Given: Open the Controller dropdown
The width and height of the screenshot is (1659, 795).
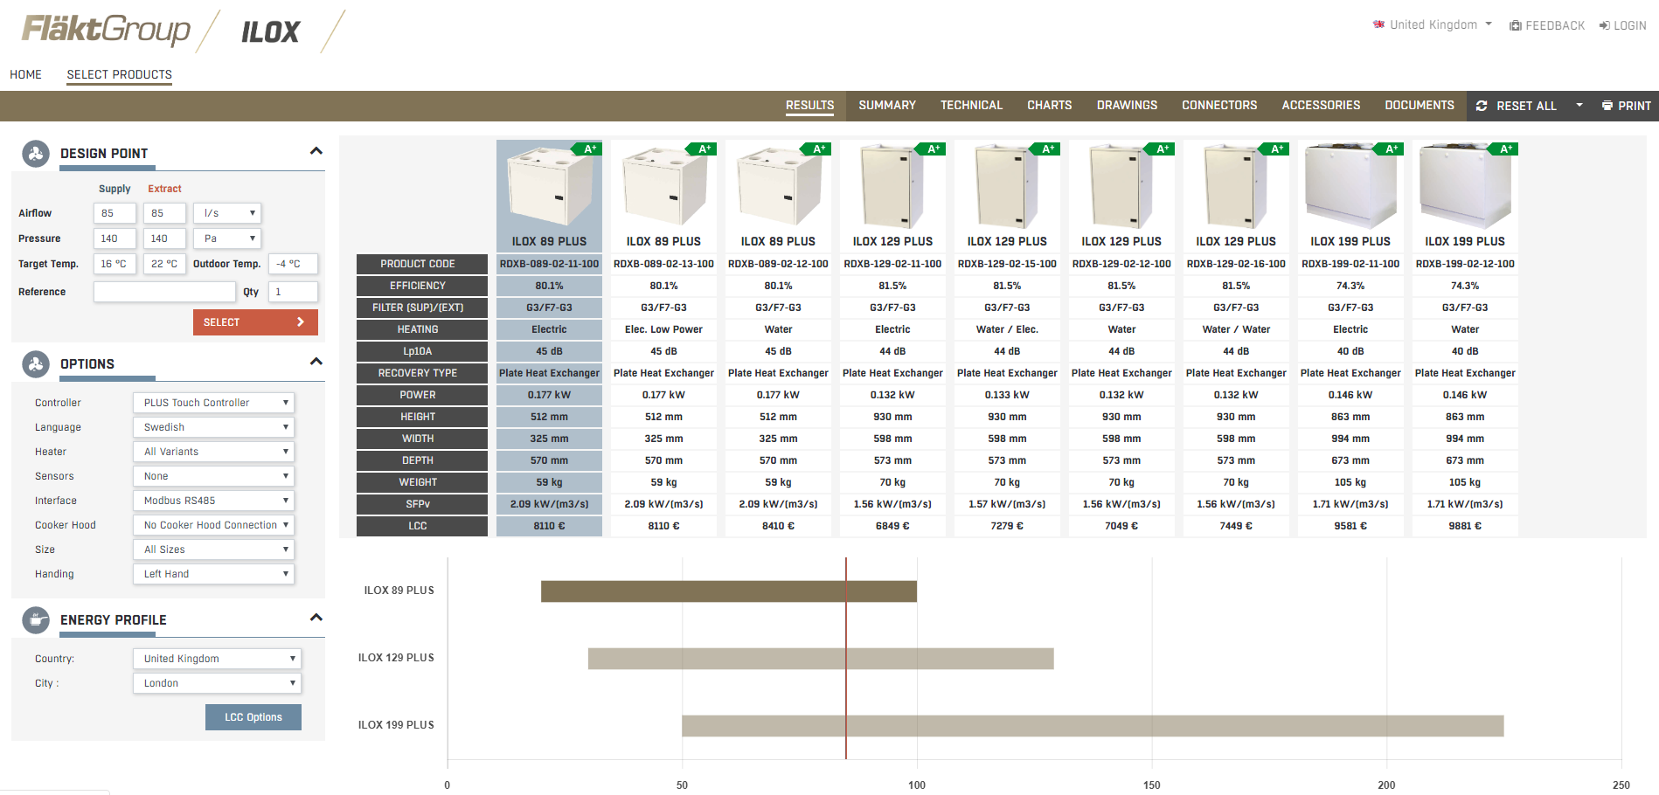Looking at the screenshot, I should click(213, 403).
